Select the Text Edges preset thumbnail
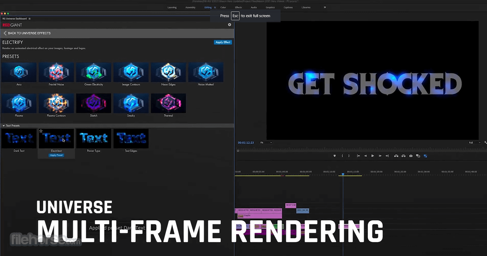 point(131,139)
